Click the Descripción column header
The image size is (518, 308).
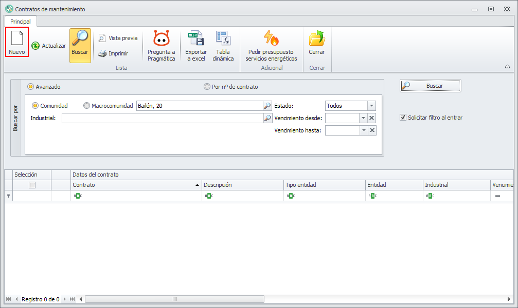coord(243,185)
